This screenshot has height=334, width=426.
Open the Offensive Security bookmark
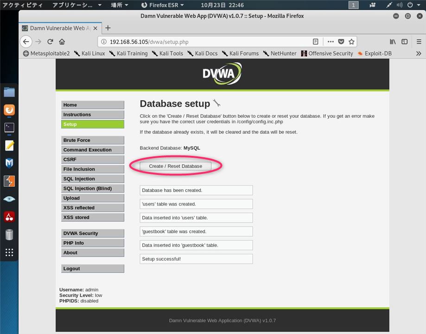(327, 54)
